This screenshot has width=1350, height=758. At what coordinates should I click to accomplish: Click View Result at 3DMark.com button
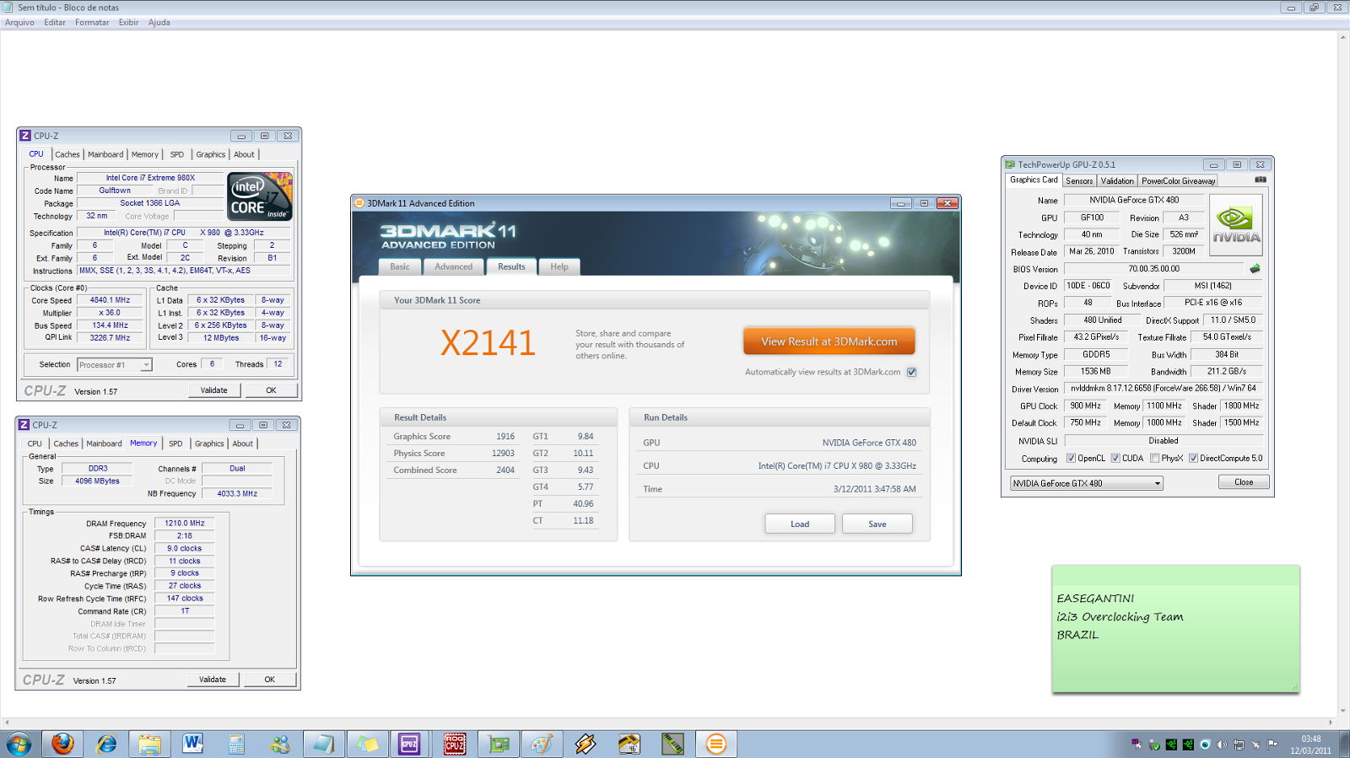pos(829,341)
